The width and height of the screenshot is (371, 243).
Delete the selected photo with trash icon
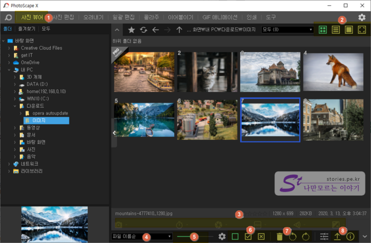pyautogui.click(x=280, y=236)
